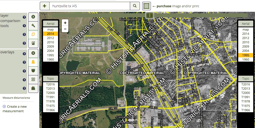
Task: Select the dissolve compare tool icon
Action: click(x=33, y=43)
